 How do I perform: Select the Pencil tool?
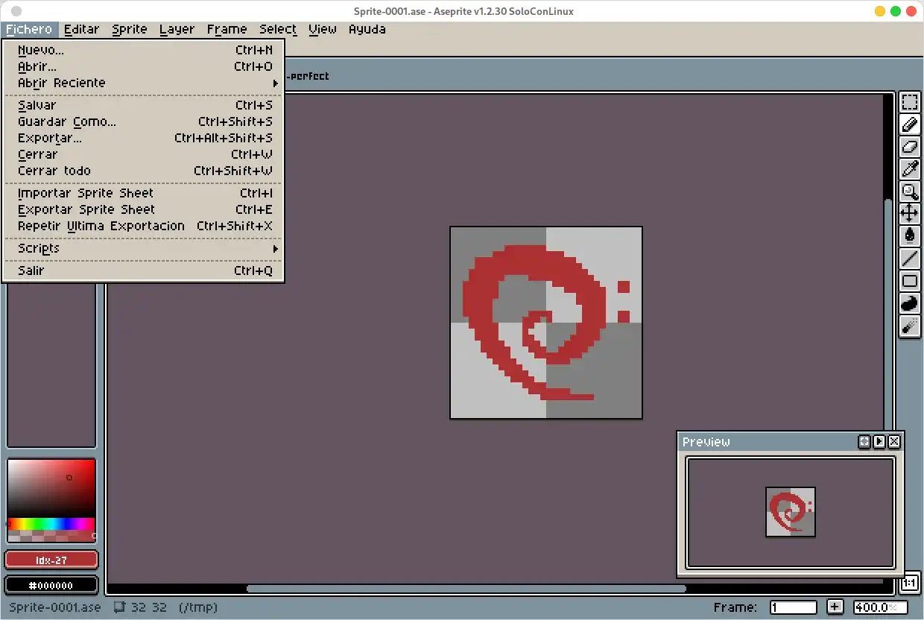click(909, 124)
